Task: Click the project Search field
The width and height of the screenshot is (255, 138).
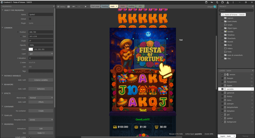Action: coord(236,10)
